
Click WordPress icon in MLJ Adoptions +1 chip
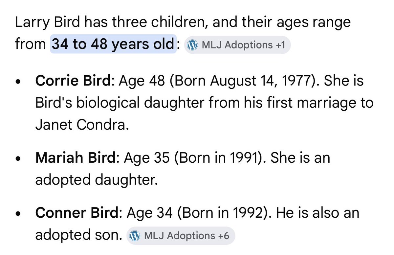192,45
